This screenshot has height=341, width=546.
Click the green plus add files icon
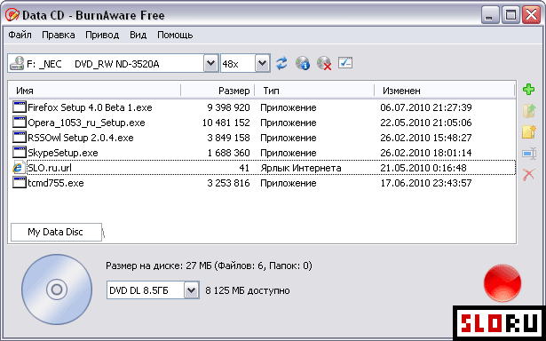point(528,90)
